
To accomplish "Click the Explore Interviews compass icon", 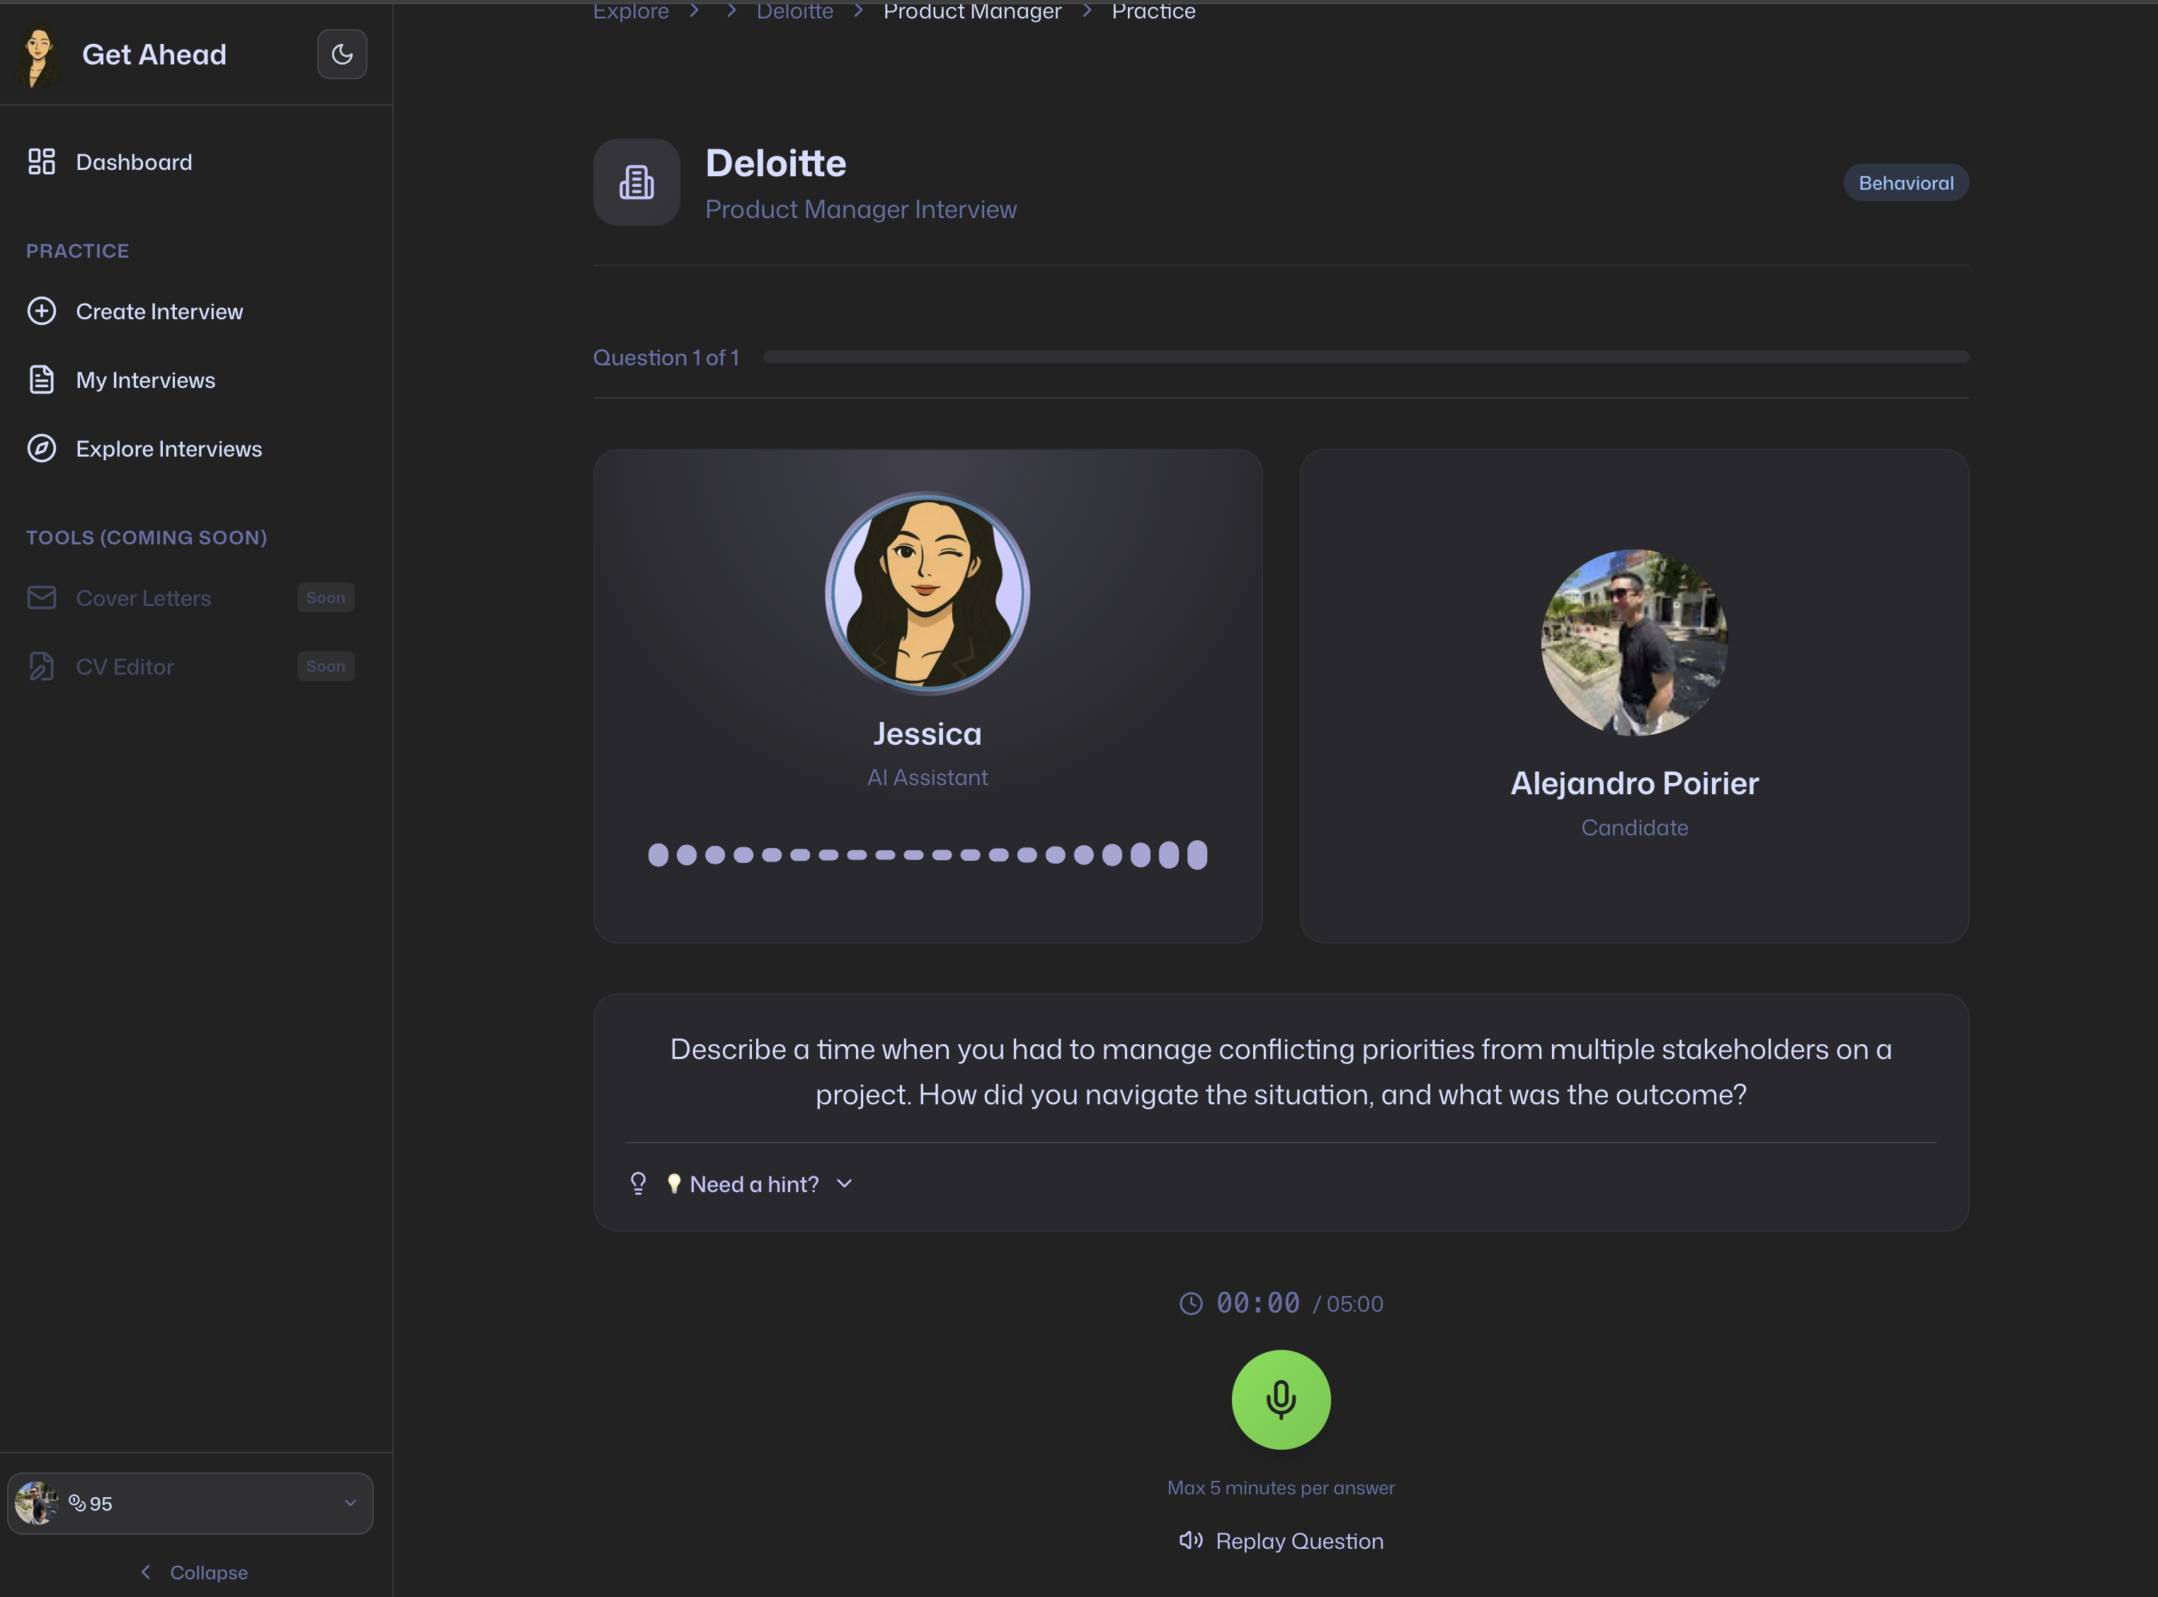I will click(40, 447).
